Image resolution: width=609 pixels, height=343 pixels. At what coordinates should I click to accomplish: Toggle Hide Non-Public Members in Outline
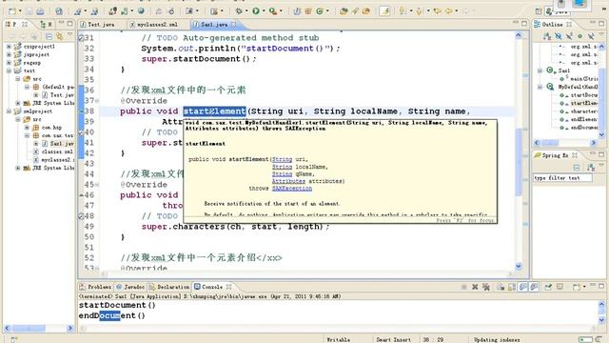pyautogui.click(x=580, y=36)
